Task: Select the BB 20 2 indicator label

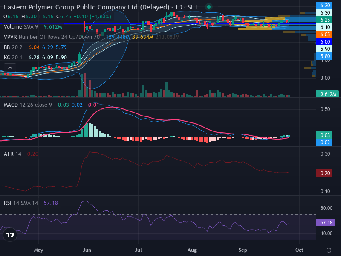Action: pyautogui.click(x=13, y=47)
